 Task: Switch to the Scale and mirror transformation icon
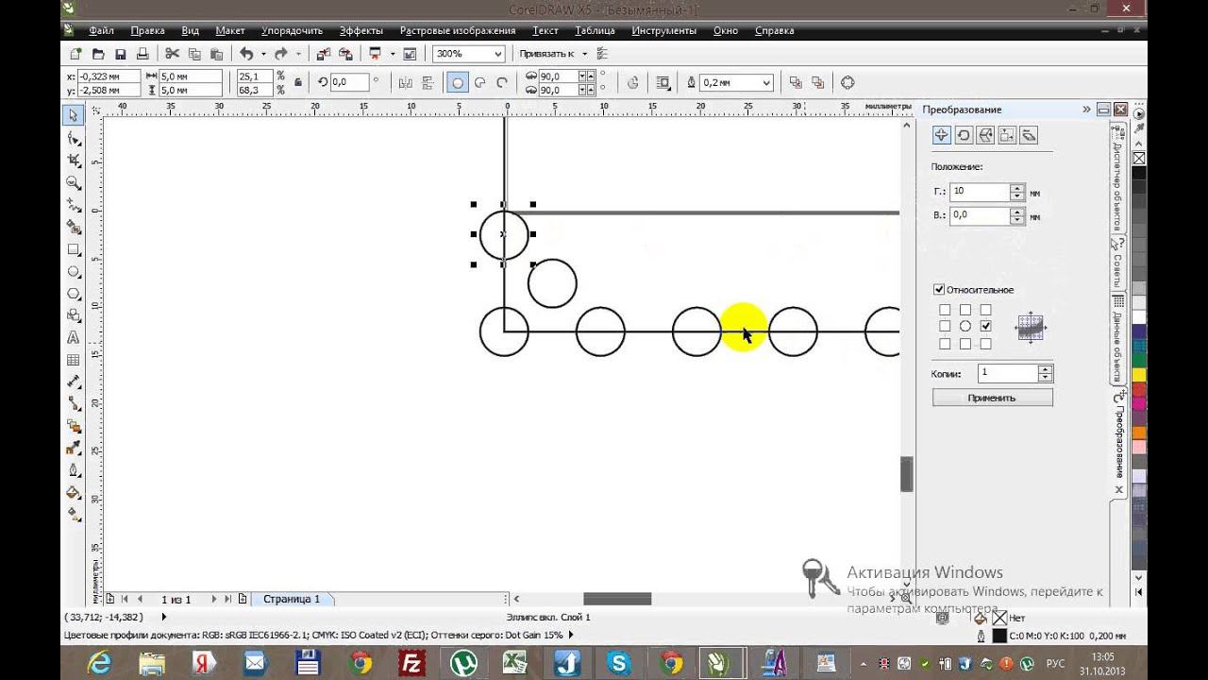click(985, 135)
